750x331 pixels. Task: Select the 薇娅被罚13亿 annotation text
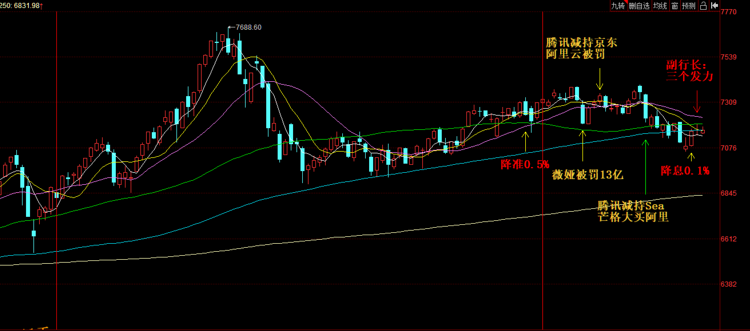(x=587, y=175)
